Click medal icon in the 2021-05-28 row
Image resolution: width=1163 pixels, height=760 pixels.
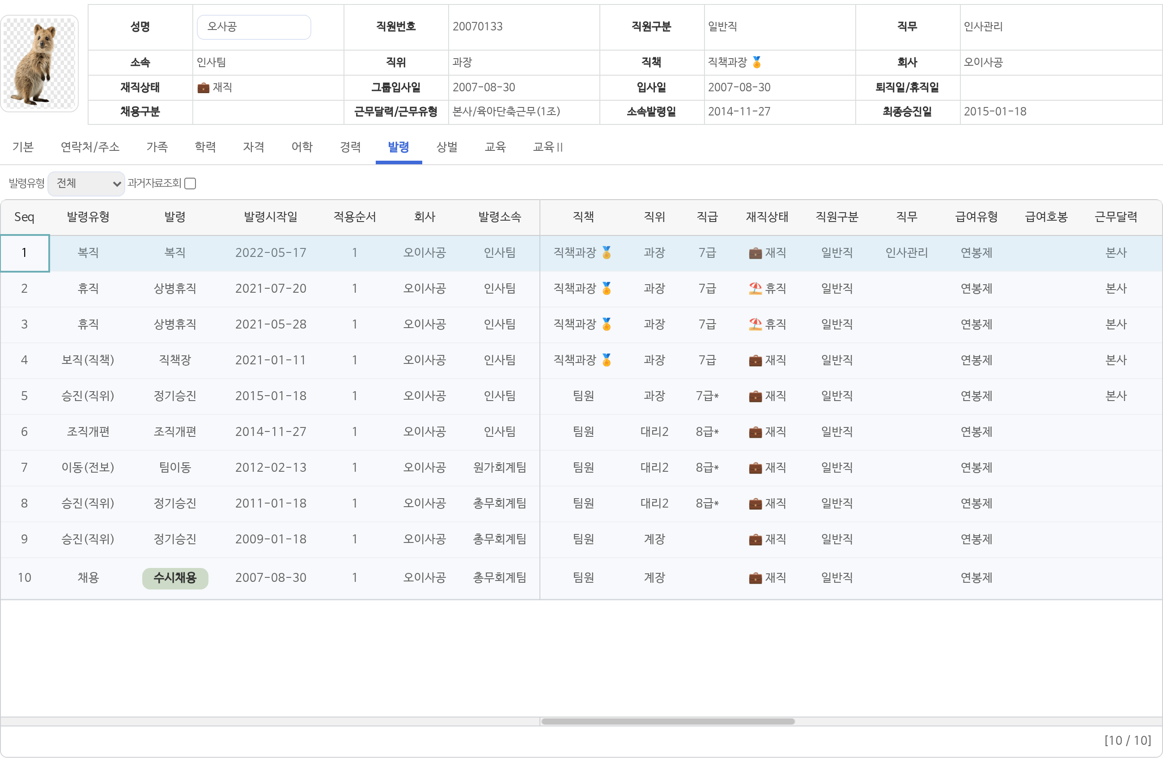click(607, 324)
